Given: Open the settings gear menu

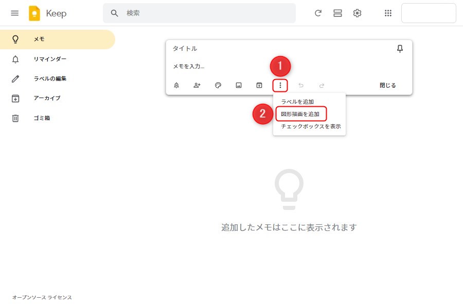Looking at the screenshot, I should pyautogui.click(x=357, y=13).
